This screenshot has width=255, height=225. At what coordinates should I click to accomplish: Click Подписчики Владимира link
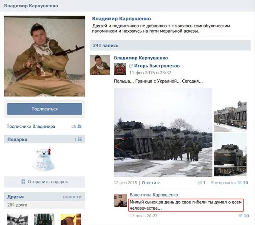pyautogui.click(x=31, y=127)
